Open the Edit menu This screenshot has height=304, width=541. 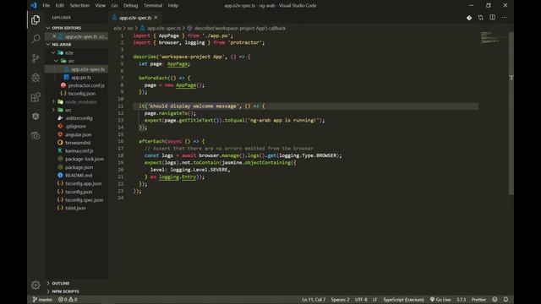tap(60, 6)
